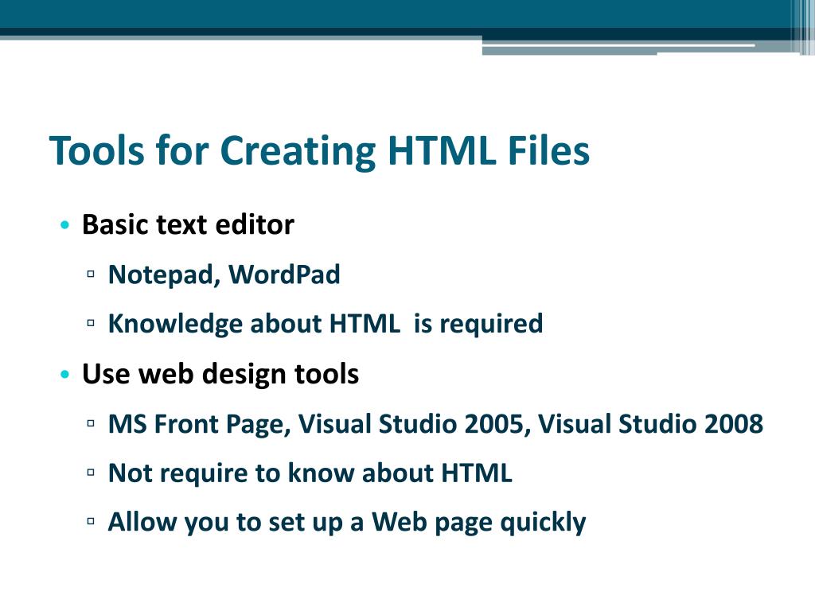Screen dimensions: 815x611
Task: Select 'Allow you to set up a Web page quickly'
Action: [x=347, y=523]
